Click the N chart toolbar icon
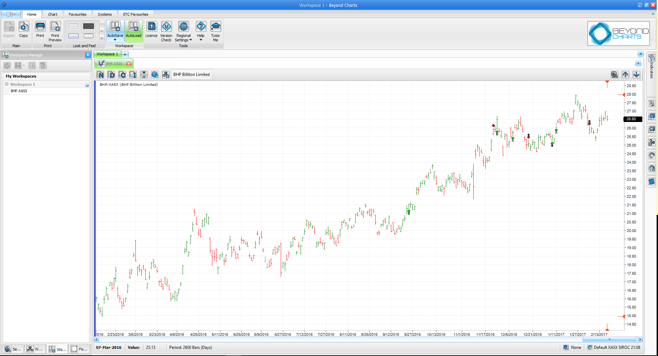Image resolution: width=658 pixels, height=356 pixels. point(100,74)
